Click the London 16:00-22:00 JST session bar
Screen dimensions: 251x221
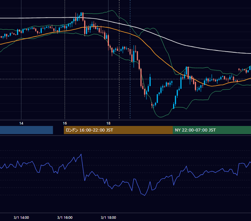click(118, 130)
